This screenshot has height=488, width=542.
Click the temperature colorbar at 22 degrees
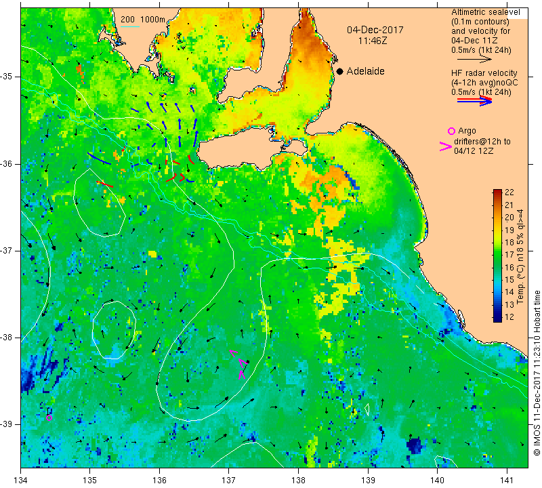tap(497, 192)
